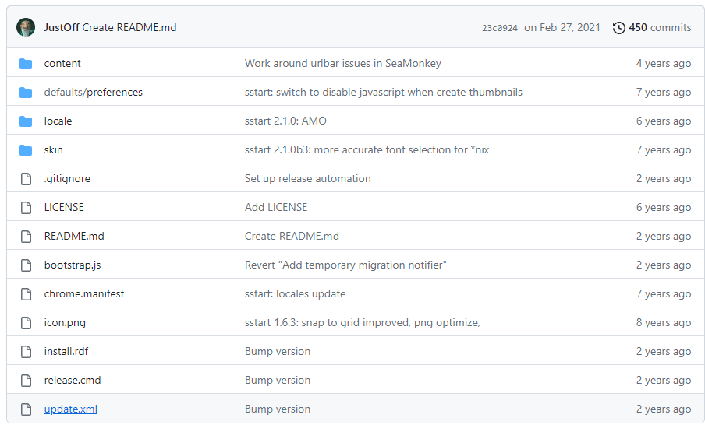The image size is (705, 432).
Task: Open the "Set up release automation" commit
Action: pyautogui.click(x=307, y=179)
